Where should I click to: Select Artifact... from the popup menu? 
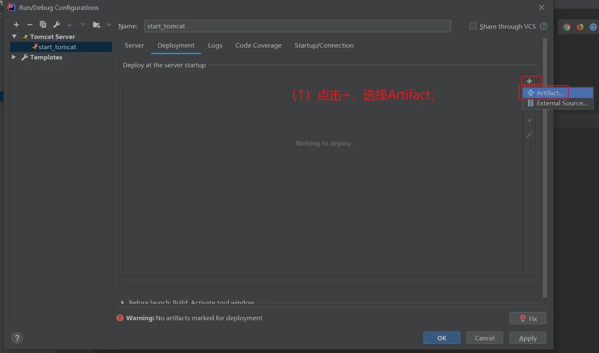550,93
